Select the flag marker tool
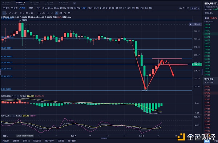The height and width of the screenshot is (143, 218). pyautogui.click(x=32, y=13)
